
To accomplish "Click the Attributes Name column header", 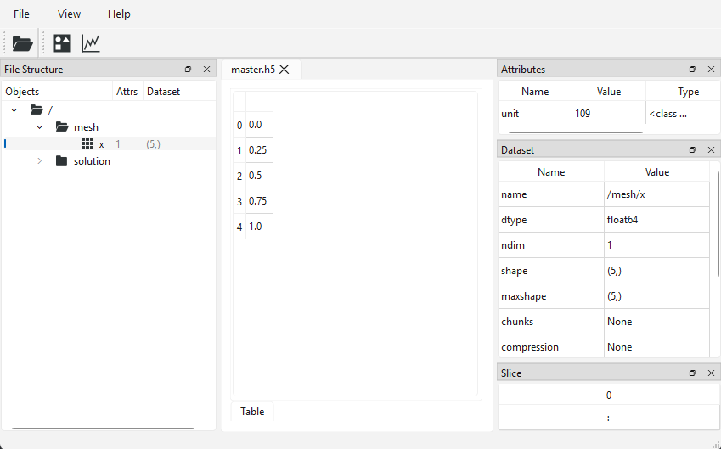I will point(535,92).
